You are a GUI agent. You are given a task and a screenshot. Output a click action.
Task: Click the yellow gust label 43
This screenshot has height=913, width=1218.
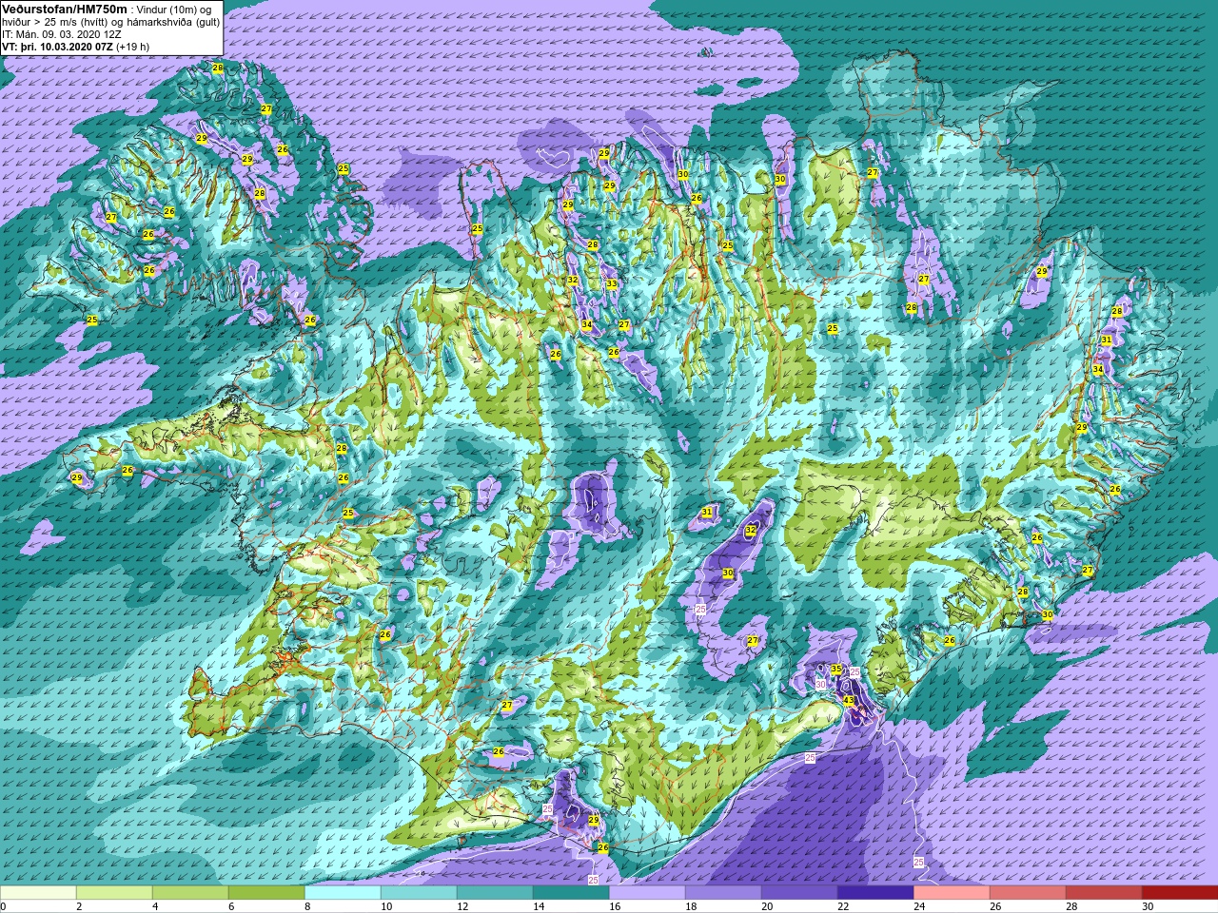coord(849,701)
